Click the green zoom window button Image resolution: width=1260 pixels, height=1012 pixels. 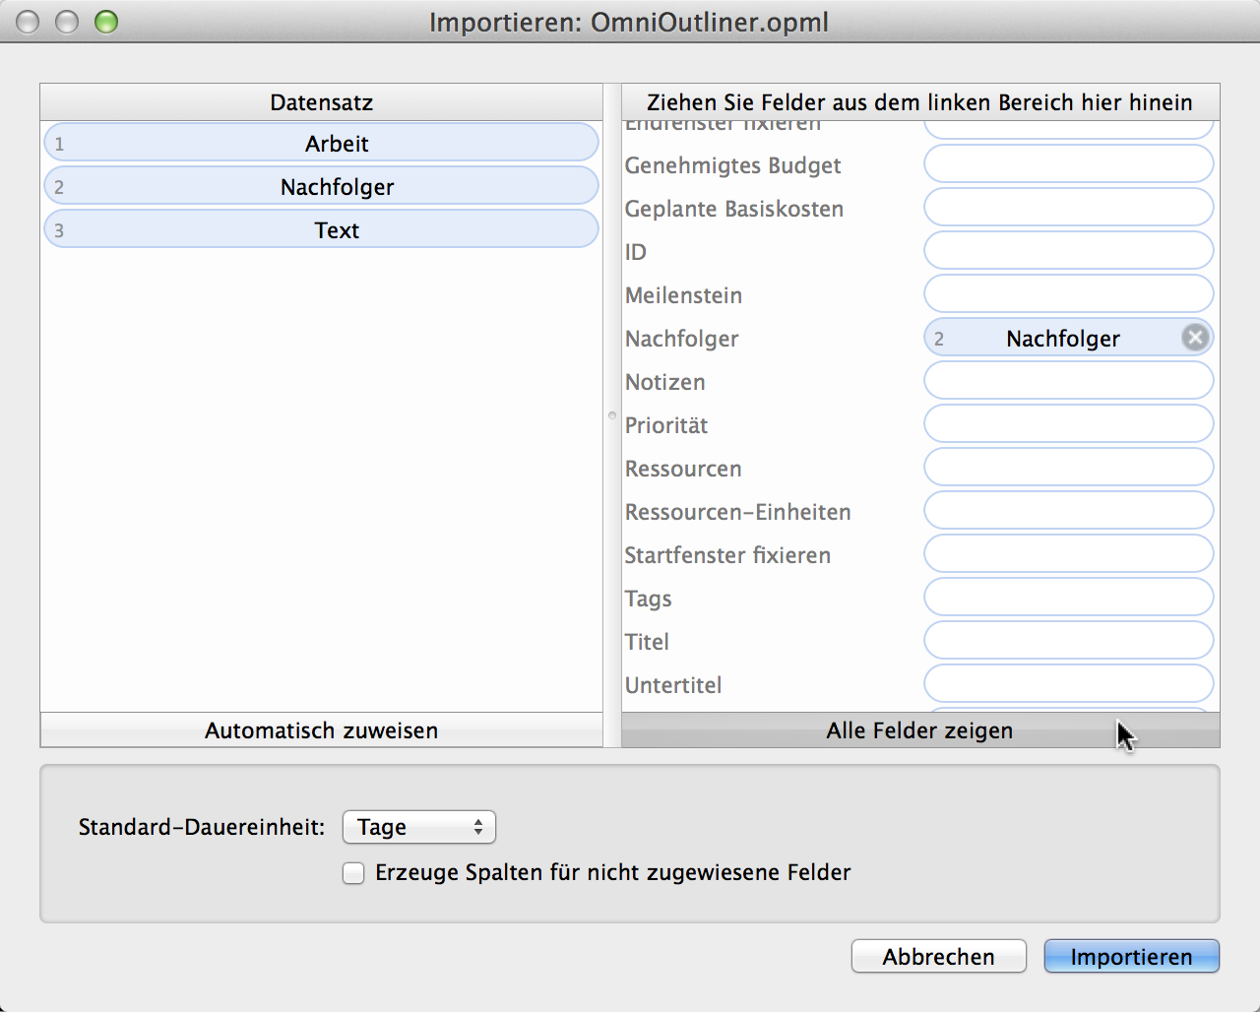106,22
